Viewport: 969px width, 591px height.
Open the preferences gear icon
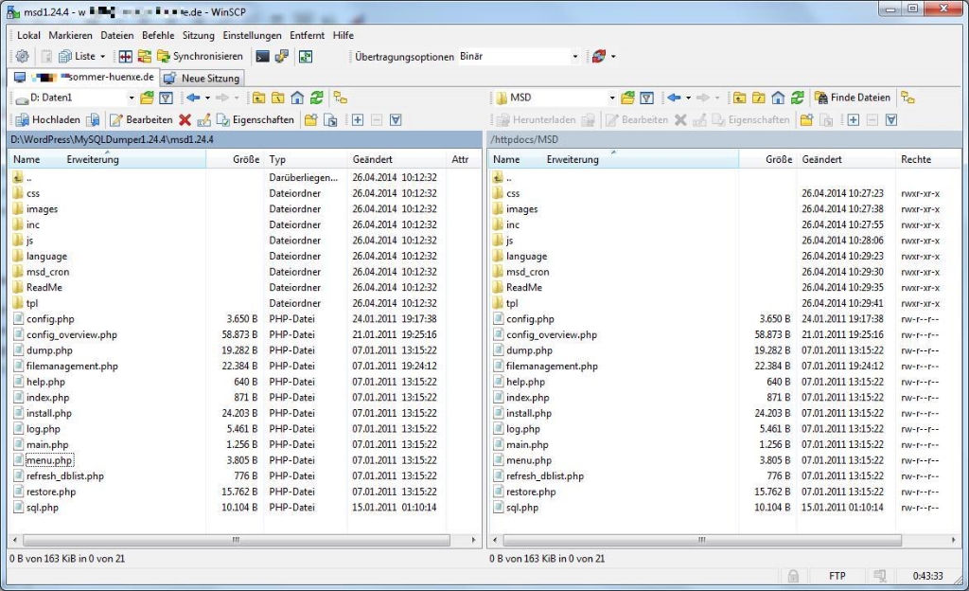click(20, 55)
